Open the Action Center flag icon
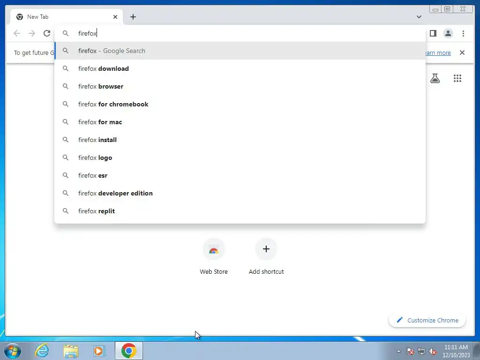 (x=410, y=351)
